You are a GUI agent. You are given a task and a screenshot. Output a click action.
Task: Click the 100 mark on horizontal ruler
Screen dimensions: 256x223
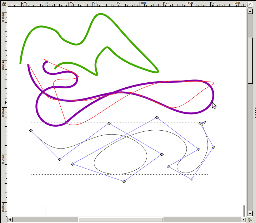(x=142, y=4)
